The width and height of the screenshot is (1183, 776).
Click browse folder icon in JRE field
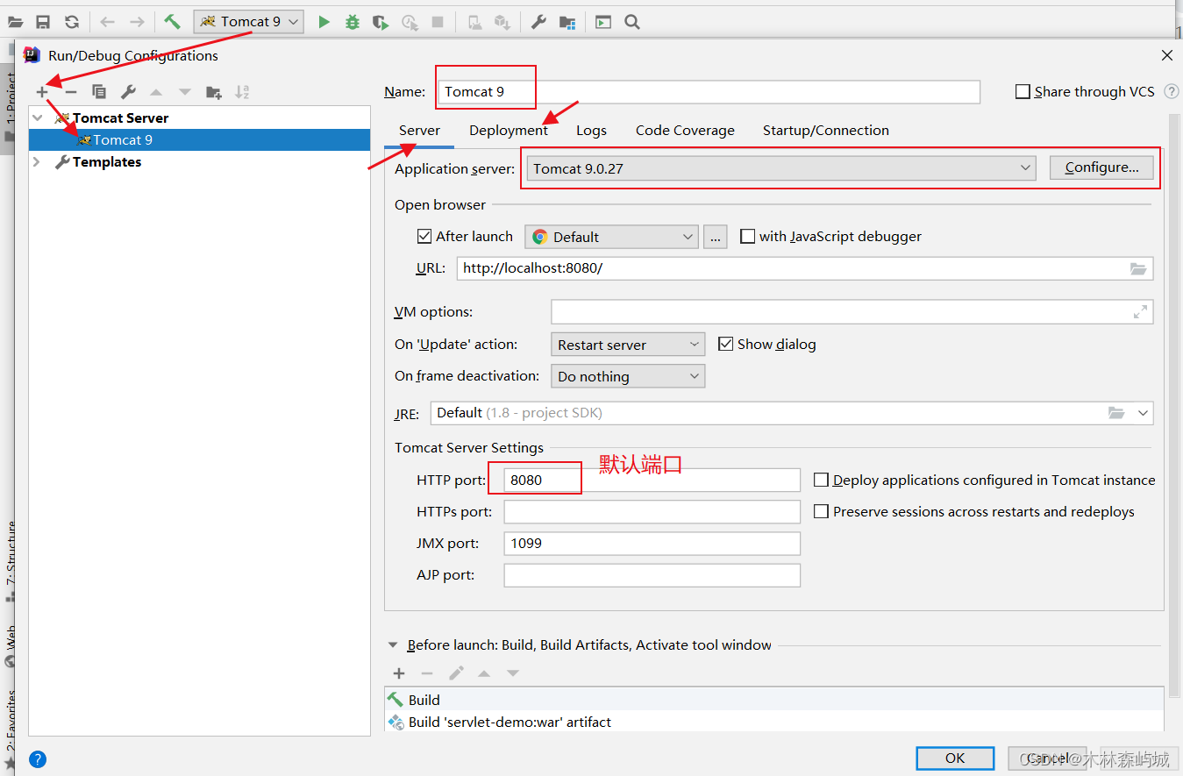1116,412
